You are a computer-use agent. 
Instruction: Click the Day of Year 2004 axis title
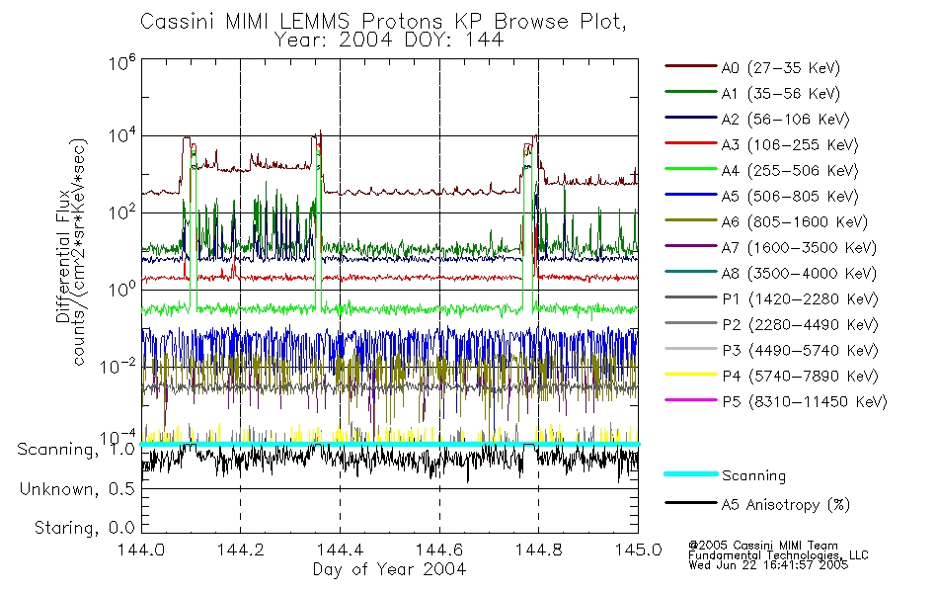[x=389, y=569]
